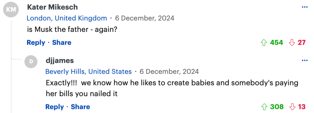Reply to djjames's comment
The image size is (314, 113).
point(55,107)
